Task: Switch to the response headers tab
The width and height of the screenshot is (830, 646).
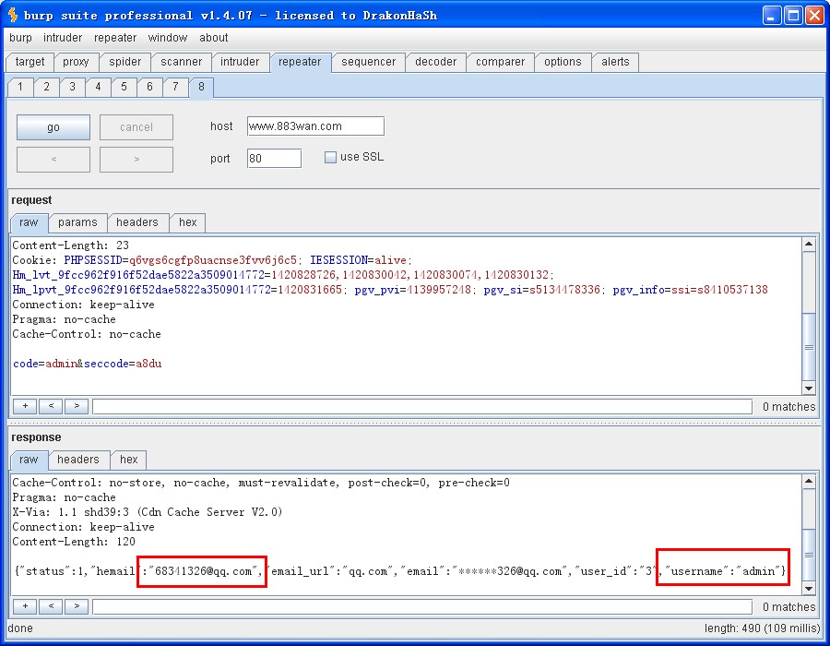Action: (78, 461)
